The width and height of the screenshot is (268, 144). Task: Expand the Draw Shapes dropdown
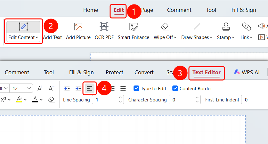(x=211, y=37)
